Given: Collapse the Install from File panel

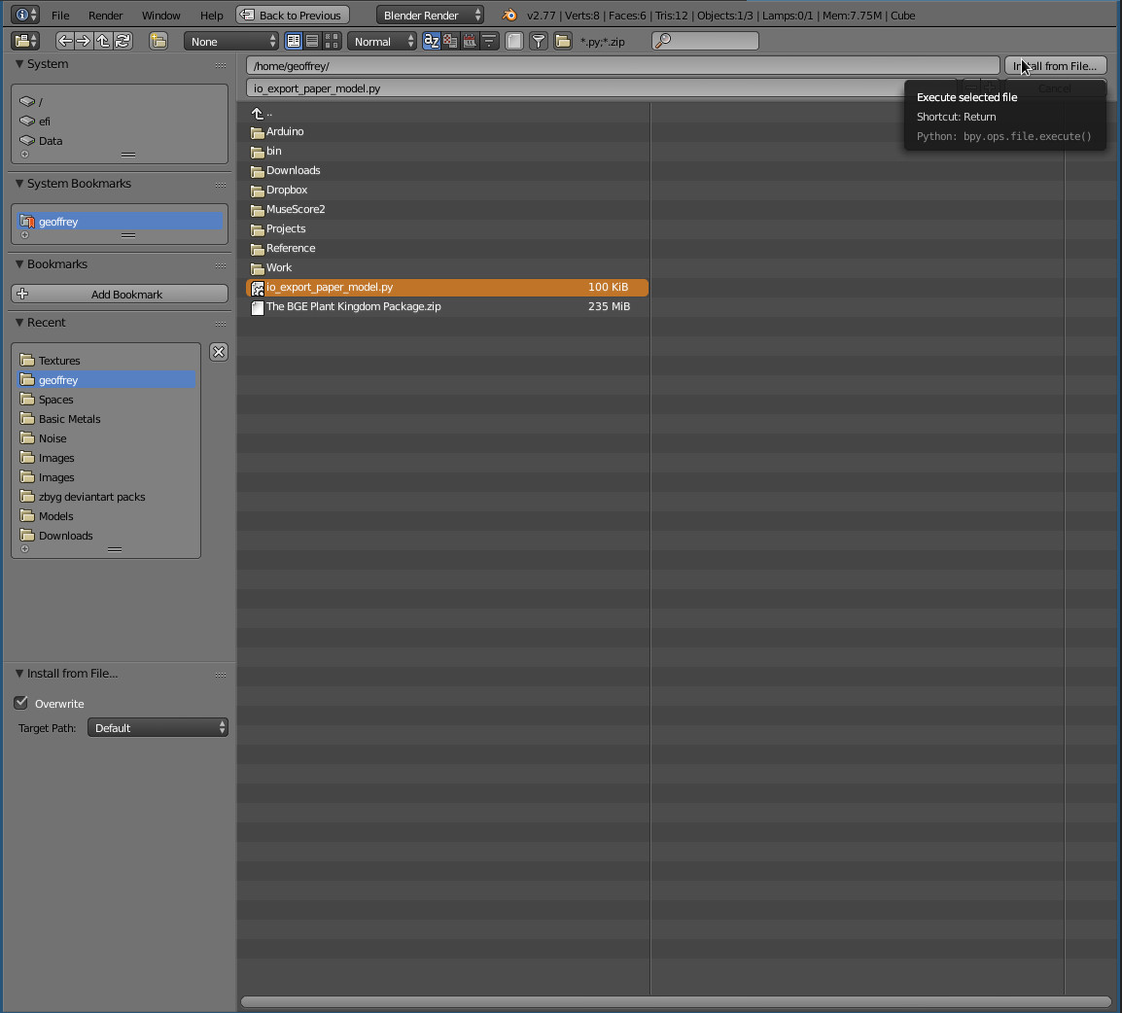Looking at the screenshot, I should tap(19, 673).
